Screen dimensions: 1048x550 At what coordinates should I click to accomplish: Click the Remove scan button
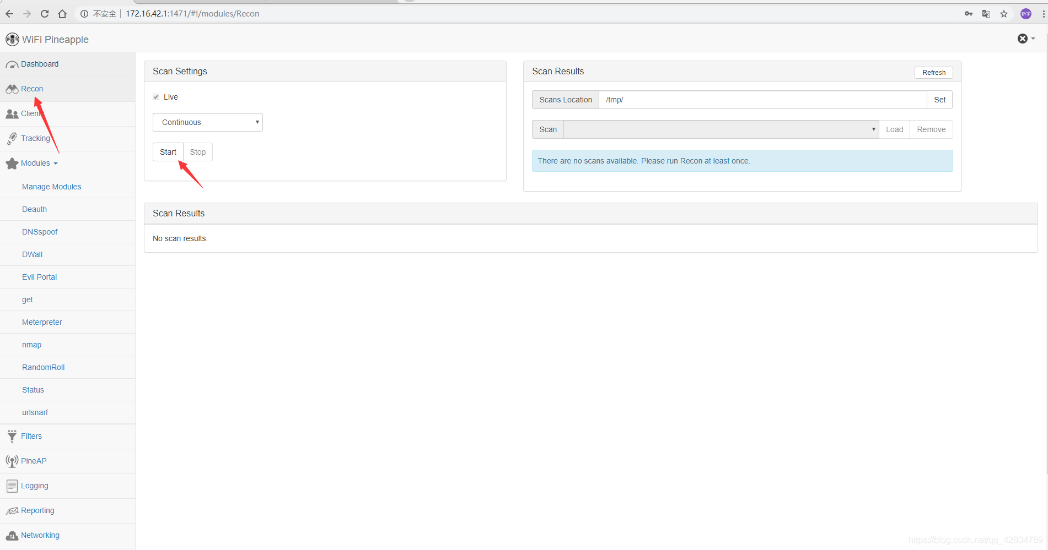(931, 129)
